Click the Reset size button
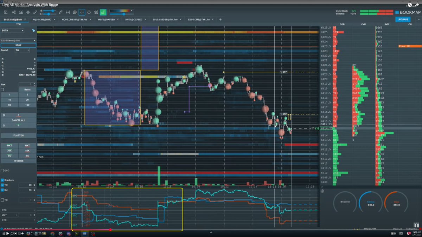422x237 pixels. [x=27, y=90]
